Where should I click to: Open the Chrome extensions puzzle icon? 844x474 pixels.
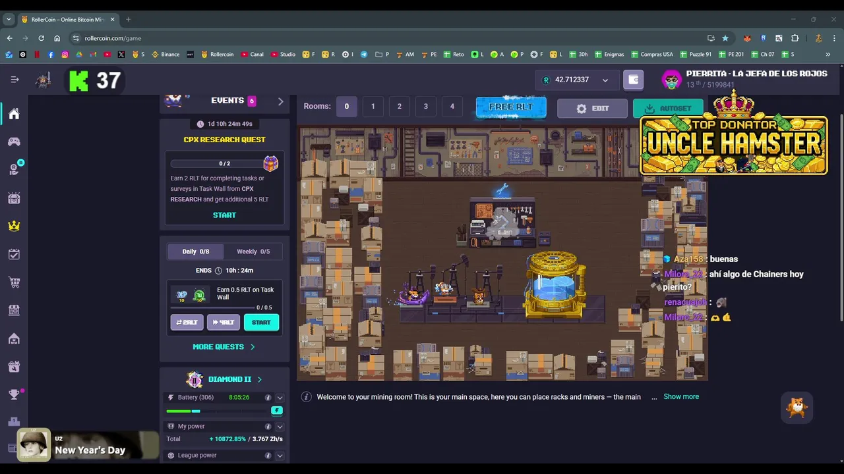tap(795, 38)
